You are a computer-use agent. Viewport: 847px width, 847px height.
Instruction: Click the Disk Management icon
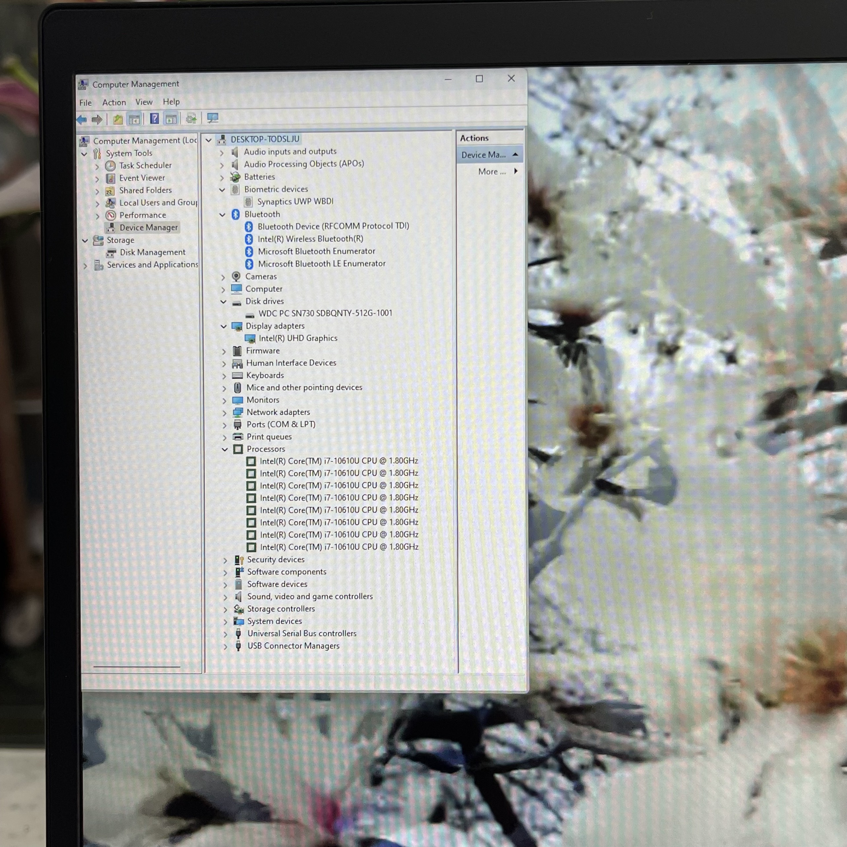point(111,252)
